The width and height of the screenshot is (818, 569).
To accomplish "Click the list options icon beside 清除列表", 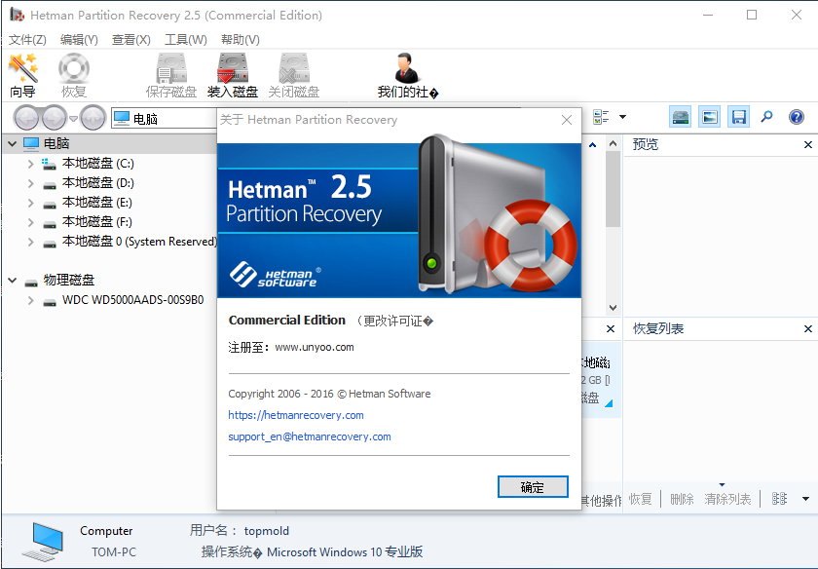I will 779,499.
